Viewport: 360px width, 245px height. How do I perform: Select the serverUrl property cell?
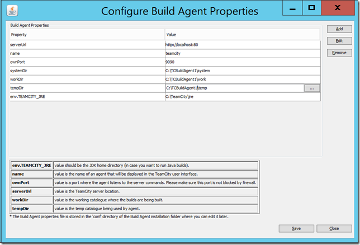click(x=87, y=45)
